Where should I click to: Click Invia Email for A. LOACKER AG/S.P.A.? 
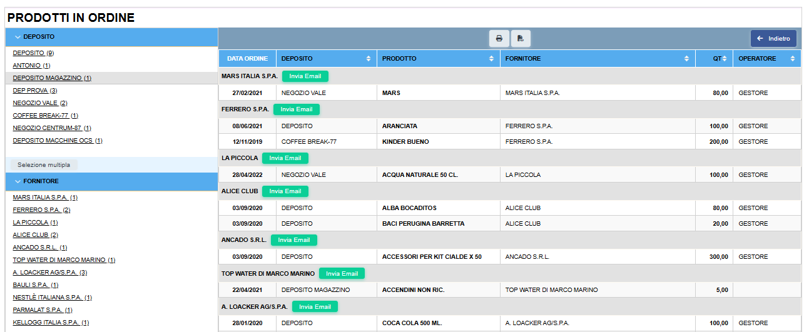coord(315,307)
